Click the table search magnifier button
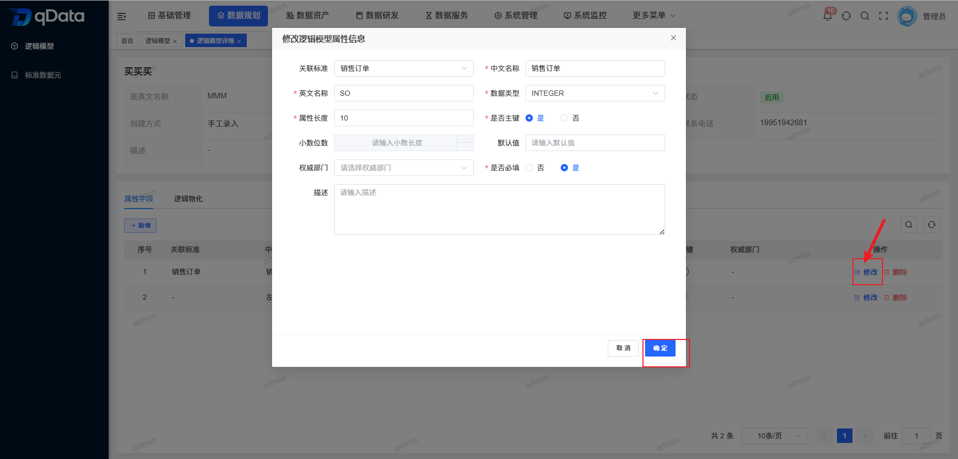 [x=909, y=225]
